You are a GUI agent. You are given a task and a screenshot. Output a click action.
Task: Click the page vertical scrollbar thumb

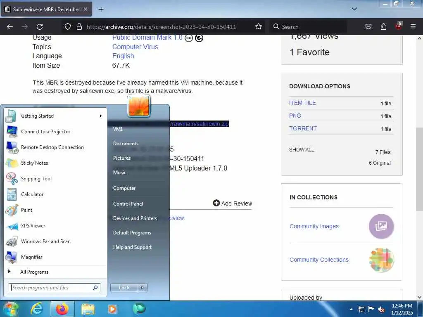(x=419, y=169)
